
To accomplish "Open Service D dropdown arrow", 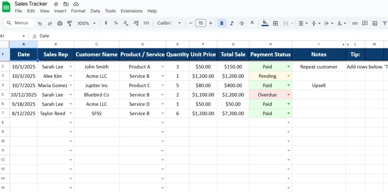I will click(163, 104).
